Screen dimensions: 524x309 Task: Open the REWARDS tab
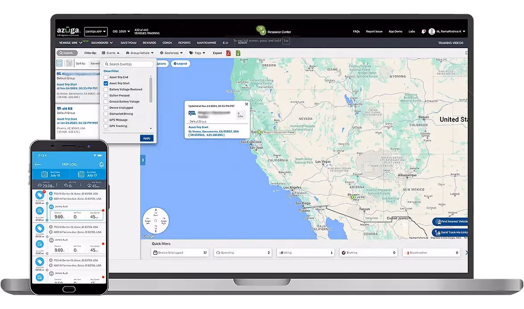149,43
